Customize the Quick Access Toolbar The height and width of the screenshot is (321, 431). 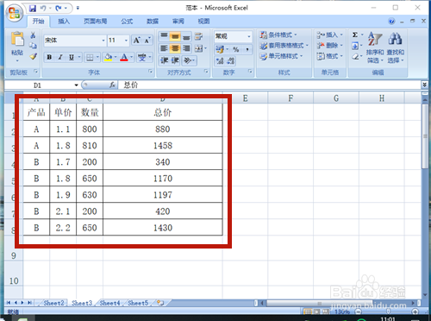click(78, 8)
